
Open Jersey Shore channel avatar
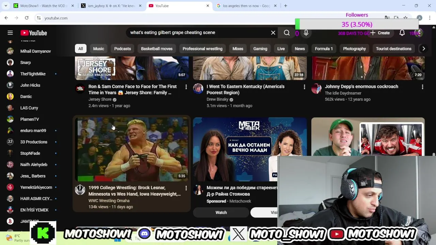(80, 88)
